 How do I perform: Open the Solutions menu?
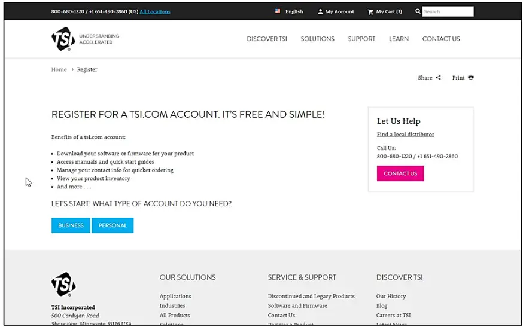tap(317, 39)
